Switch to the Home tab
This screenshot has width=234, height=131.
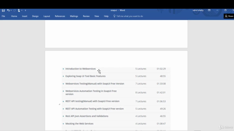pyautogui.click(x=14, y=16)
